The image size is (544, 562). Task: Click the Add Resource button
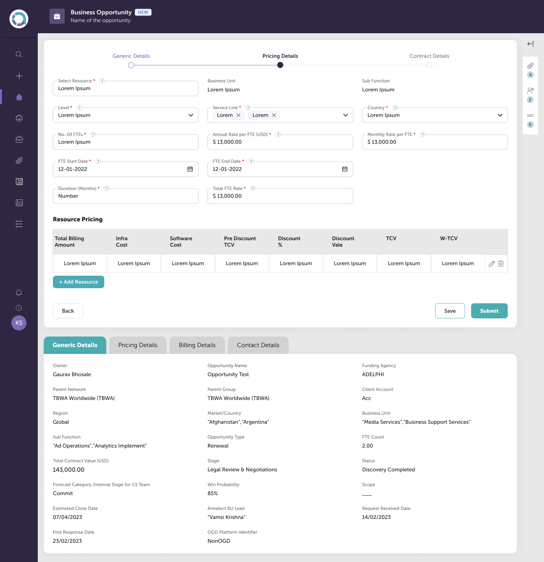79,282
